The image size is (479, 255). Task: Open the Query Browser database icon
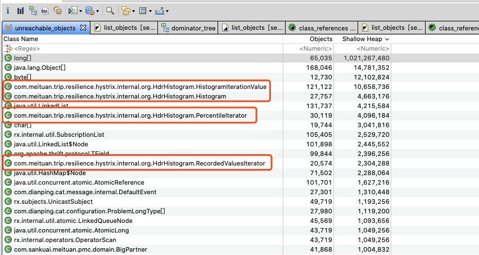(90, 11)
